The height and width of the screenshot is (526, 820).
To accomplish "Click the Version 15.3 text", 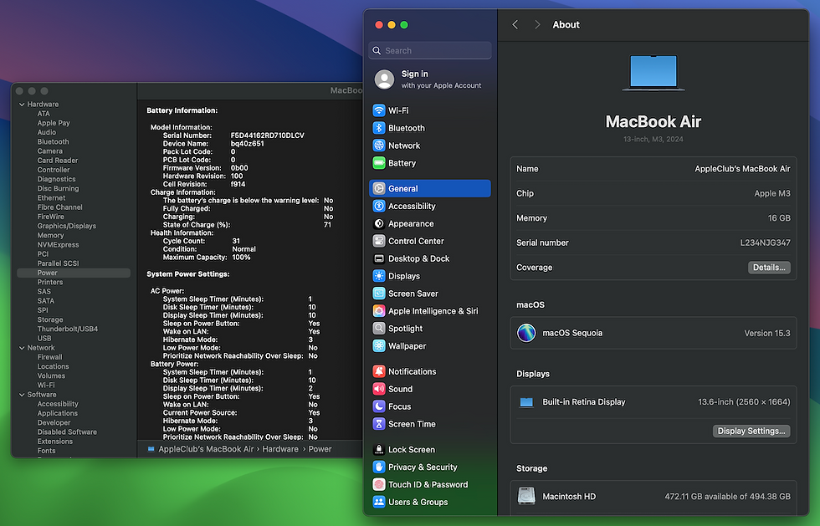I will [x=767, y=333].
